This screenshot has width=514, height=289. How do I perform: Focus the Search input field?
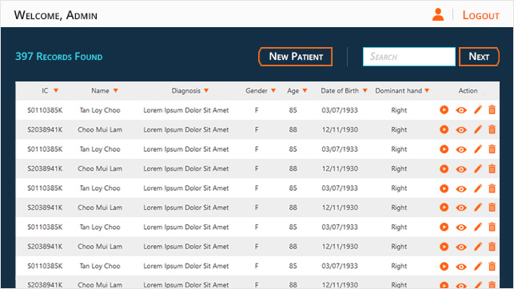click(408, 57)
